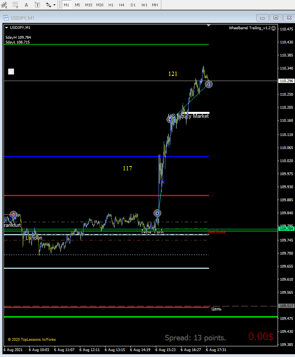Image resolution: width=295 pixels, height=357 pixels.
Task: Switch to the W1 timeframe
Action: pos(144,5)
